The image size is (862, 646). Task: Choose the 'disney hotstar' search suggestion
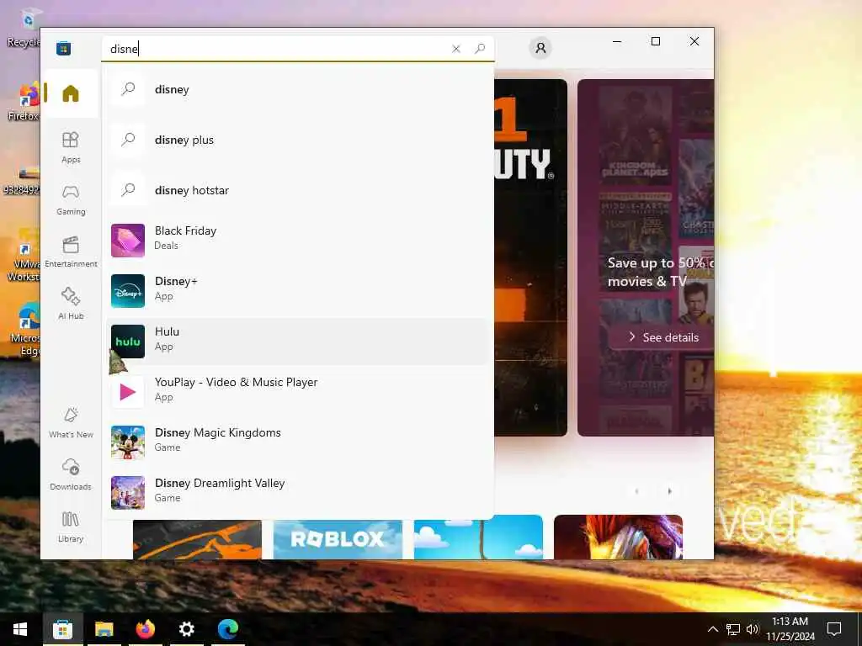[x=297, y=191]
